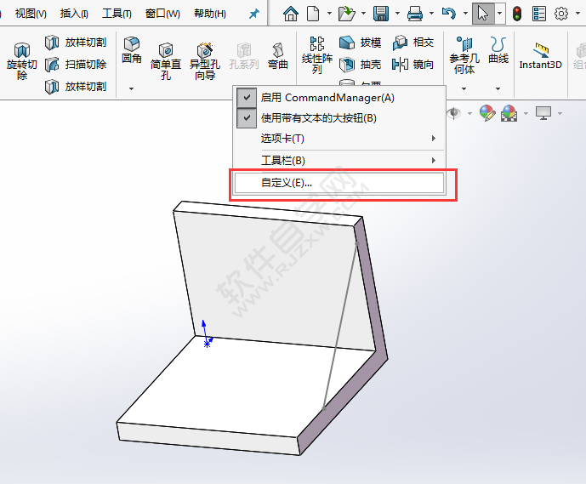The width and height of the screenshot is (586, 484).
Task: Select the 拔模 draft tool
Action: click(x=361, y=43)
